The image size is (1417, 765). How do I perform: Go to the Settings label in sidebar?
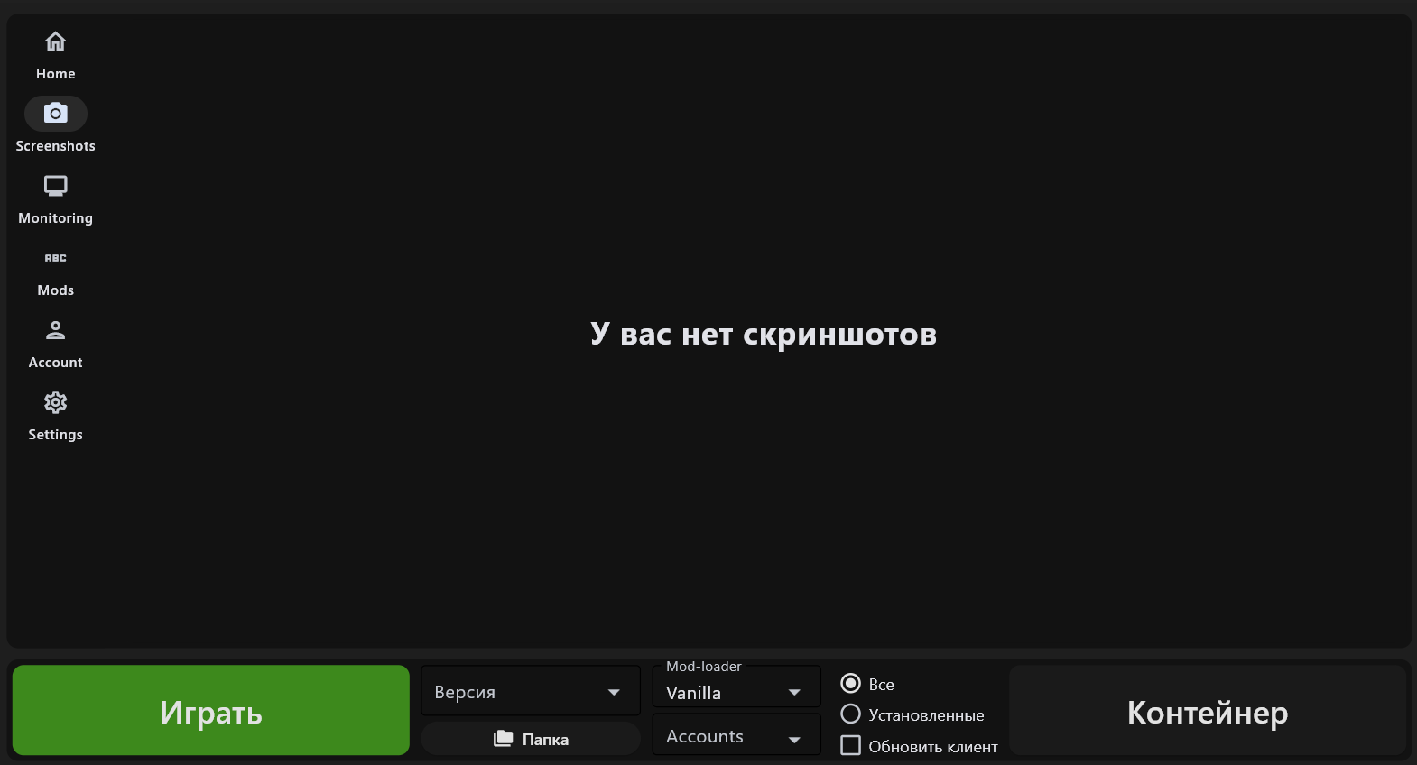tap(55, 435)
